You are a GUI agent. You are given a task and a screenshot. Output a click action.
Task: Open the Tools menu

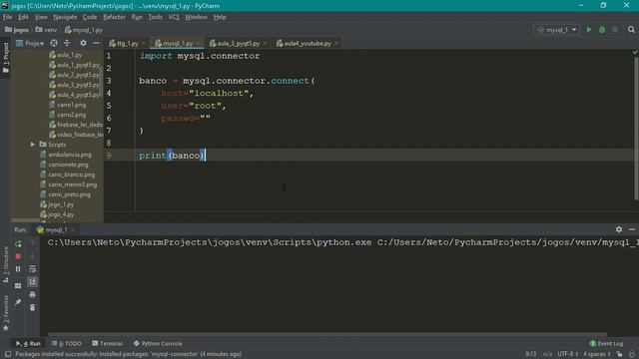pyautogui.click(x=156, y=17)
